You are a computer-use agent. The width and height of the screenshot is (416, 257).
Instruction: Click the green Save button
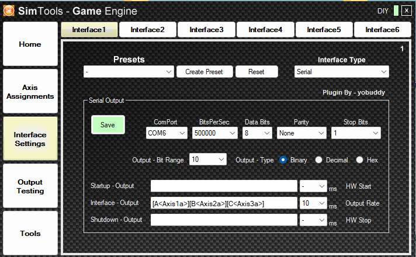tap(108, 124)
